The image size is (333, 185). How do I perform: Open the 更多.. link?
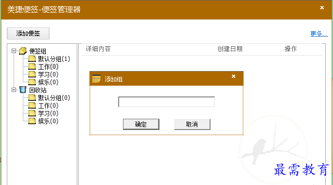click(319, 34)
